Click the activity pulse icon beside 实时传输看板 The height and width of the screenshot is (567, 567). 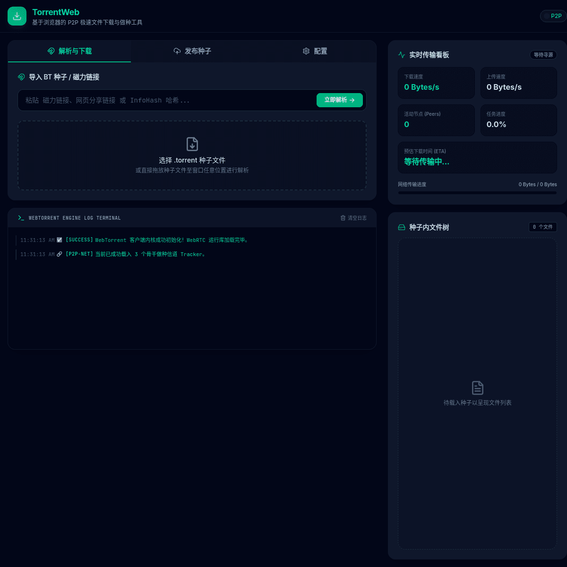tap(402, 55)
